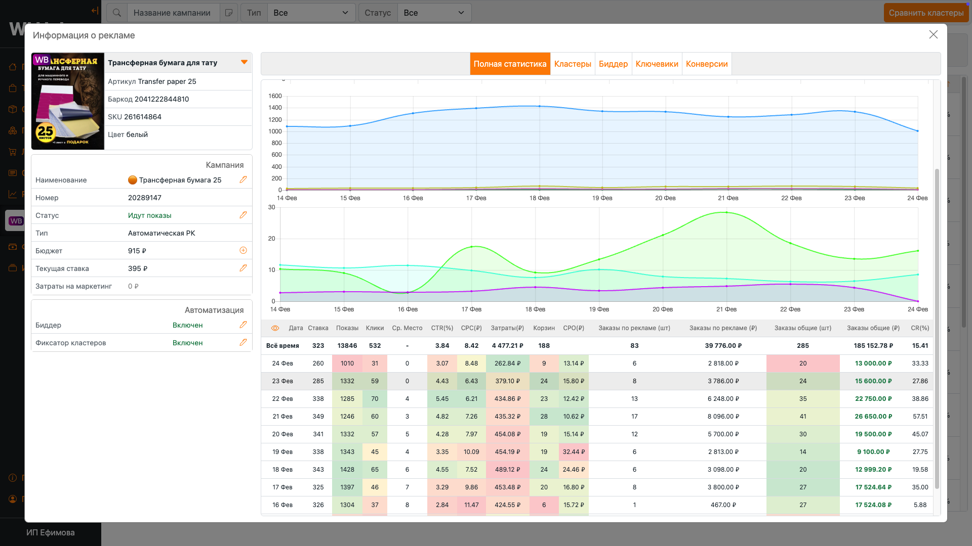Edit campaign name pencil icon
This screenshot has width=972, height=546.
coord(243,179)
